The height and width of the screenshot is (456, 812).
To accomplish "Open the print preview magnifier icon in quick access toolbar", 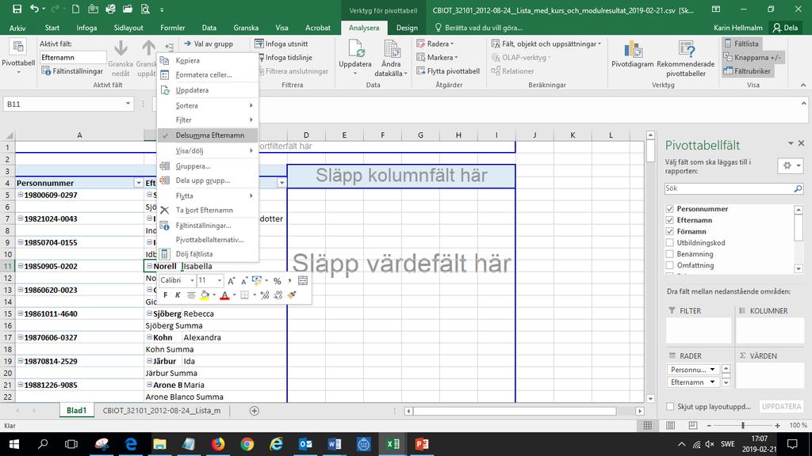I will (x=146, y=9).
